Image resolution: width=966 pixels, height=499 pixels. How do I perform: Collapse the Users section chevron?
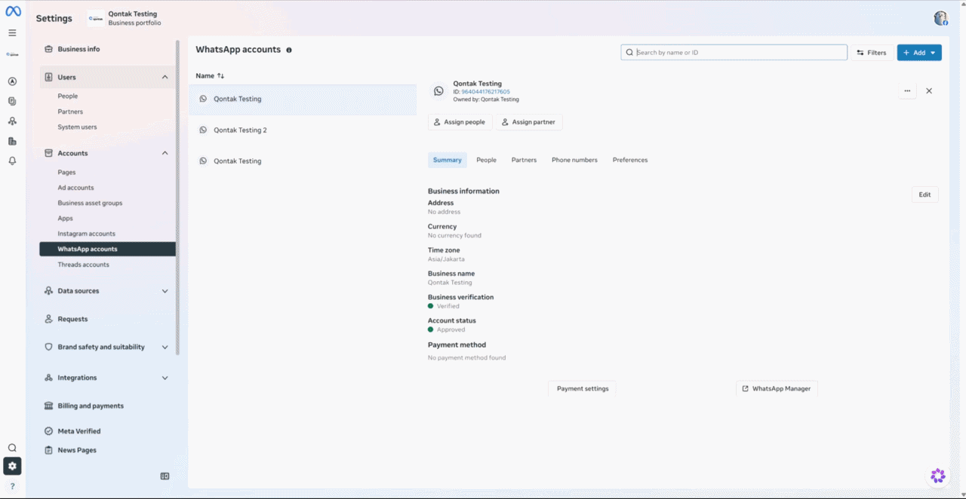click(x=165, y=77)
